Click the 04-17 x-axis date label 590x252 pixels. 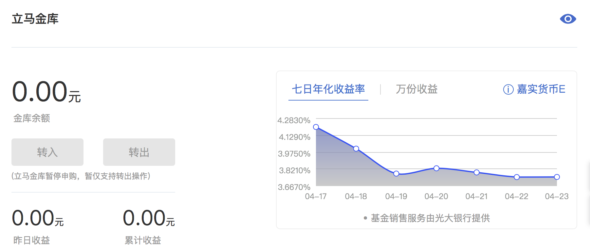[316, 196]
